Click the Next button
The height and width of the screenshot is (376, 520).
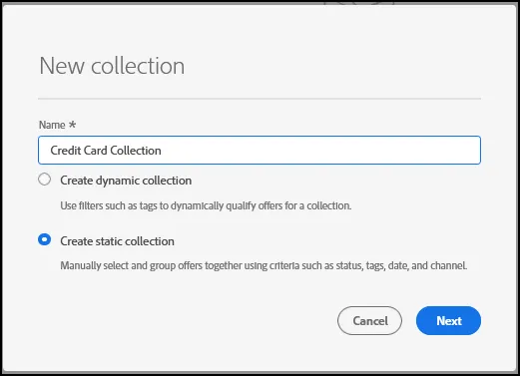(x=448, y=320)
